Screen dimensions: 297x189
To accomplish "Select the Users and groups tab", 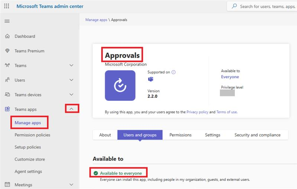I will point(140,135).
